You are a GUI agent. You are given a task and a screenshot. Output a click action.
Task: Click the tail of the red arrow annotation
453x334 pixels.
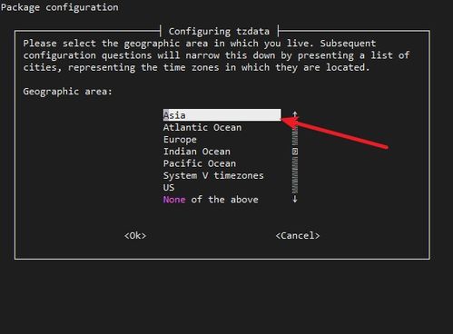384,147
